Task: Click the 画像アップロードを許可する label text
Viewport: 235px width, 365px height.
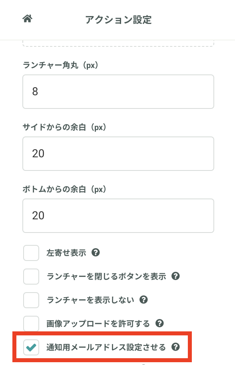Action: pos(98,323)
